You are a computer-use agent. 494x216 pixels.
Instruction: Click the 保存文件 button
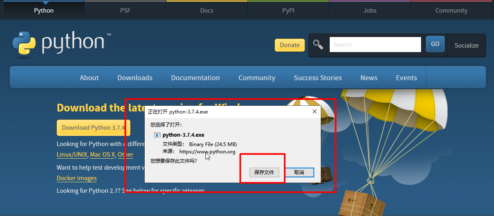[x=264, y=172]
